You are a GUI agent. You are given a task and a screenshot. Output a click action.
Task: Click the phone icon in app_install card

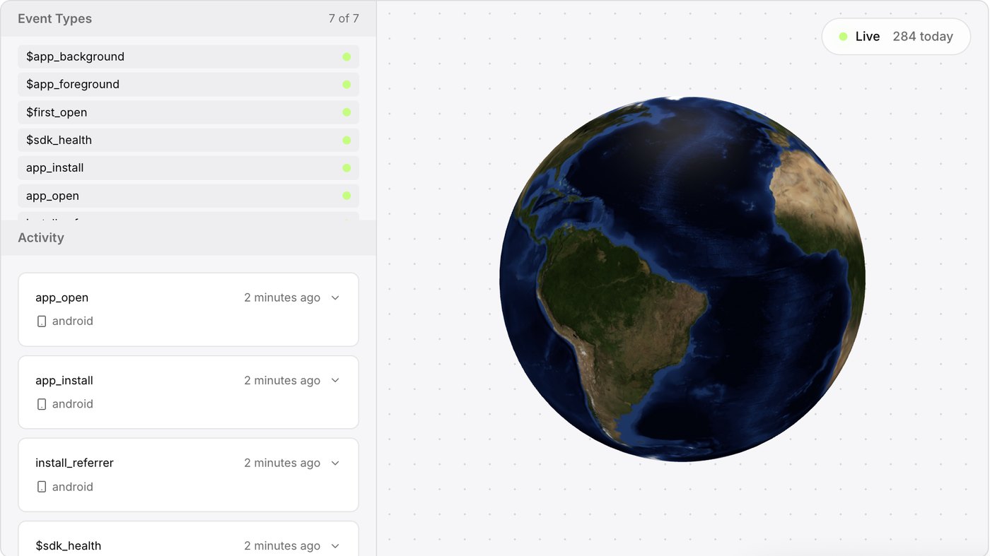42,404
